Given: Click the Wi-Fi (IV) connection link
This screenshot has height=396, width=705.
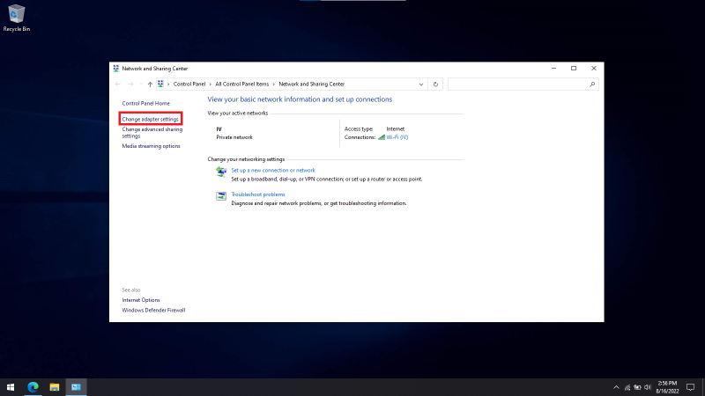Looking at the screenshot, I should pos(397,137).
